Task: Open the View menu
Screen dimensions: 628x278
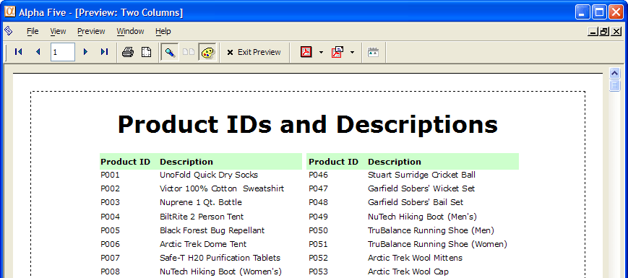Action: click(x=58, y=31)
